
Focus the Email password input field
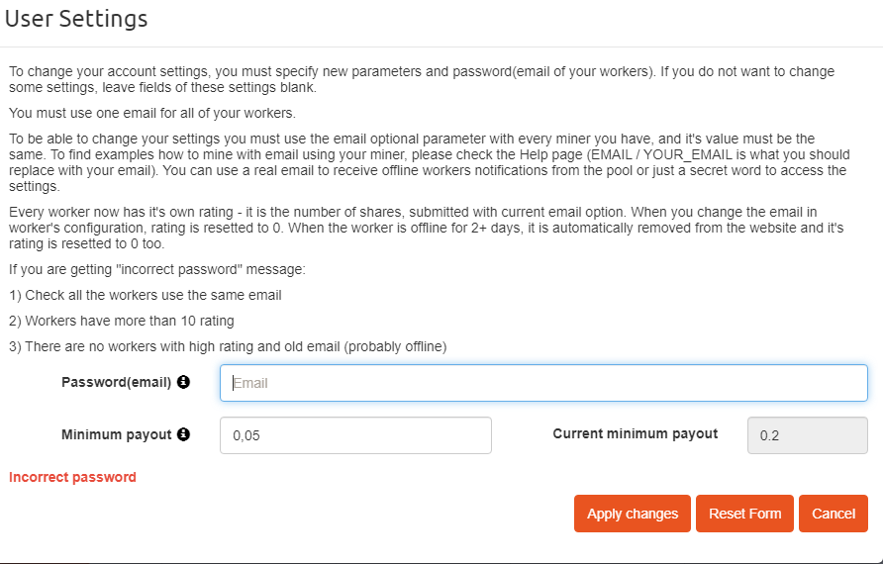(543, 383)
